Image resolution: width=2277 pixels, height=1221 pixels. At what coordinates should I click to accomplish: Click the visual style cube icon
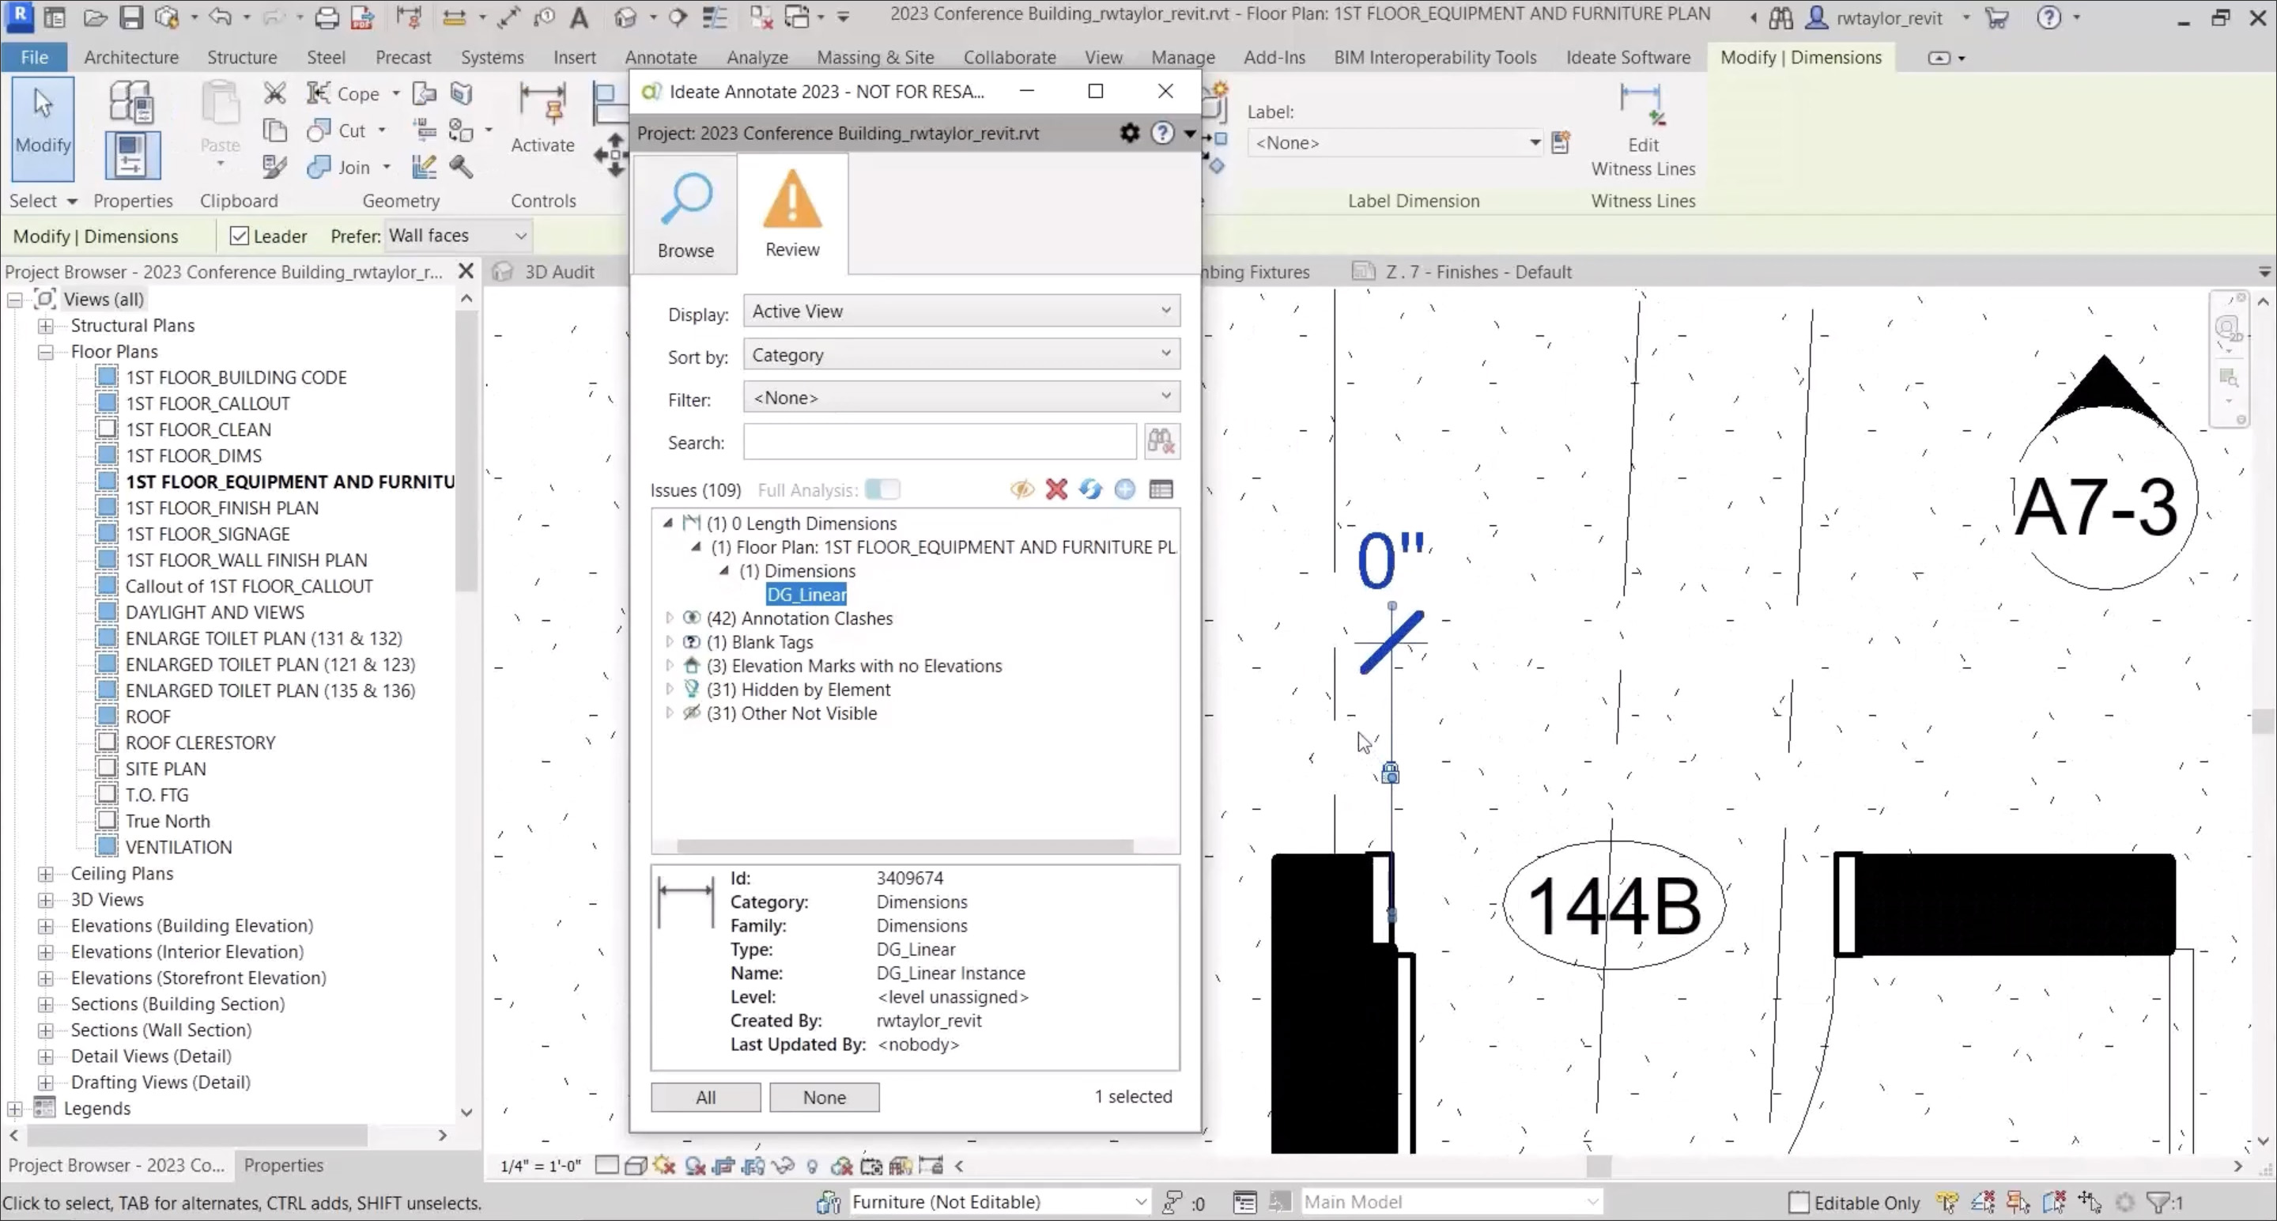point(636,1166)
